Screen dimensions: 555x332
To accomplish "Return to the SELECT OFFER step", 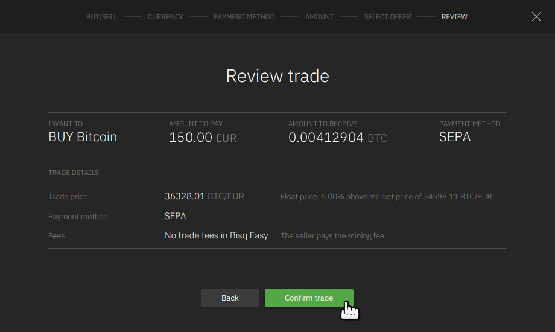I will click(387, 17).
